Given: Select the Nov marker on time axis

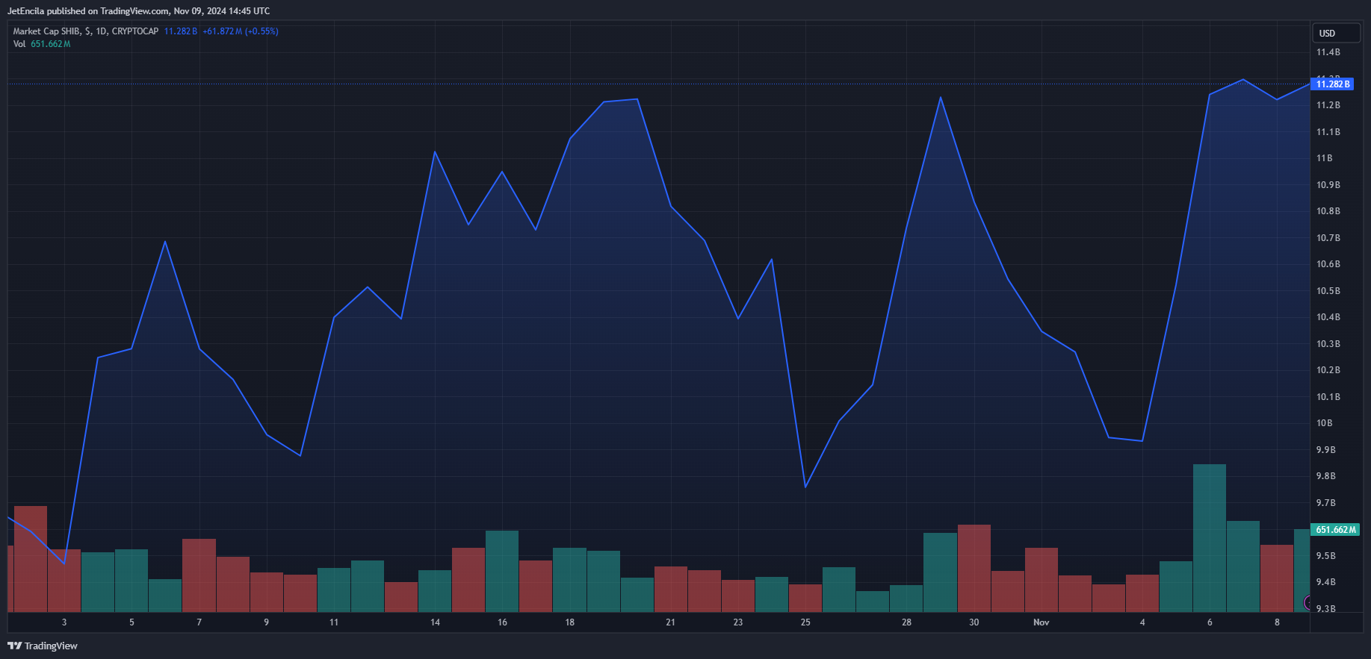Looking at the screenshot, I should click(1041, 622).
